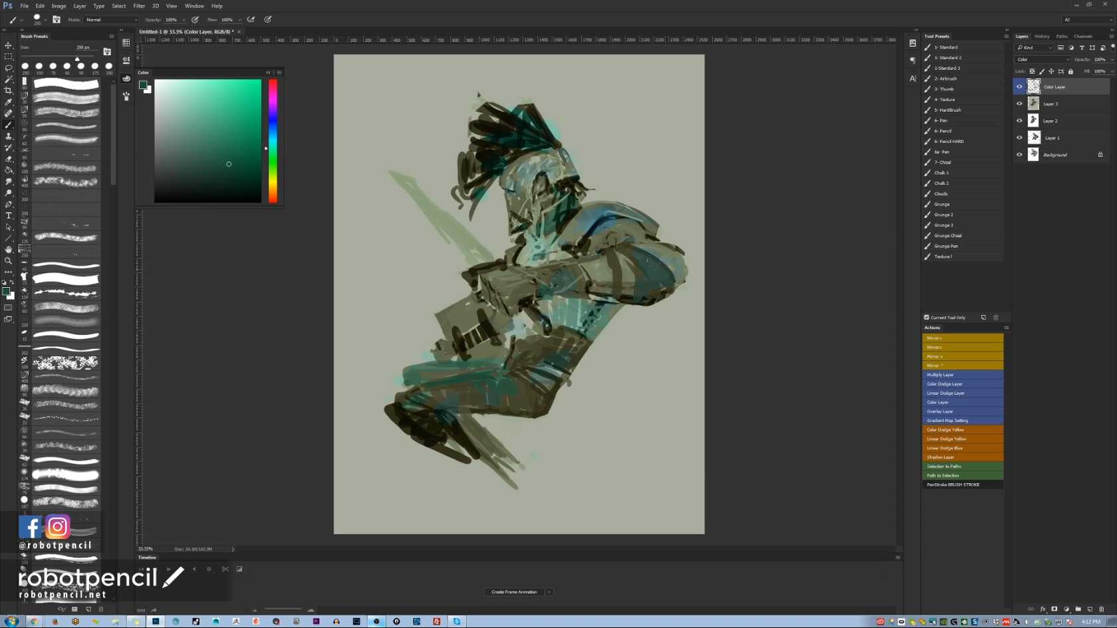1117x628 pixels.
Task: Select the Eyedropper tool
Action: (9, 102)
